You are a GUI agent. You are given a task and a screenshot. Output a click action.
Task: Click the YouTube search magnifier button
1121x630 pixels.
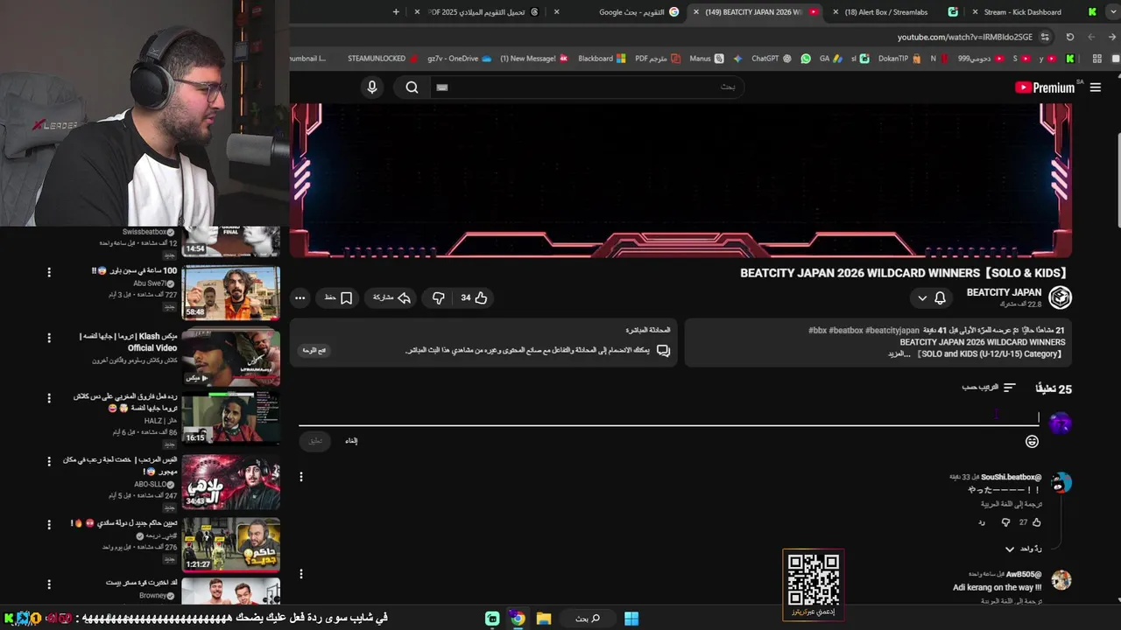point(412,87)
